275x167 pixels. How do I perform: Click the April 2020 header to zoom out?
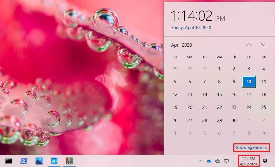[182, 45]
